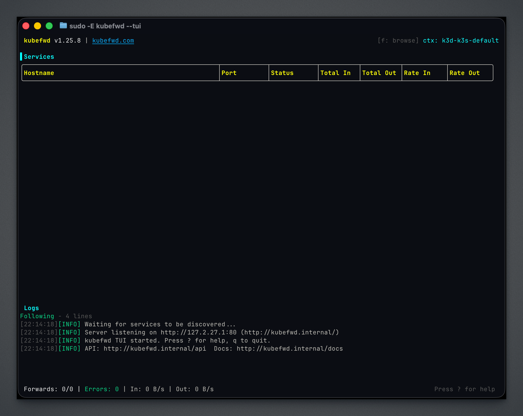Open the kubefwd.com link

(x=113, y=41)
